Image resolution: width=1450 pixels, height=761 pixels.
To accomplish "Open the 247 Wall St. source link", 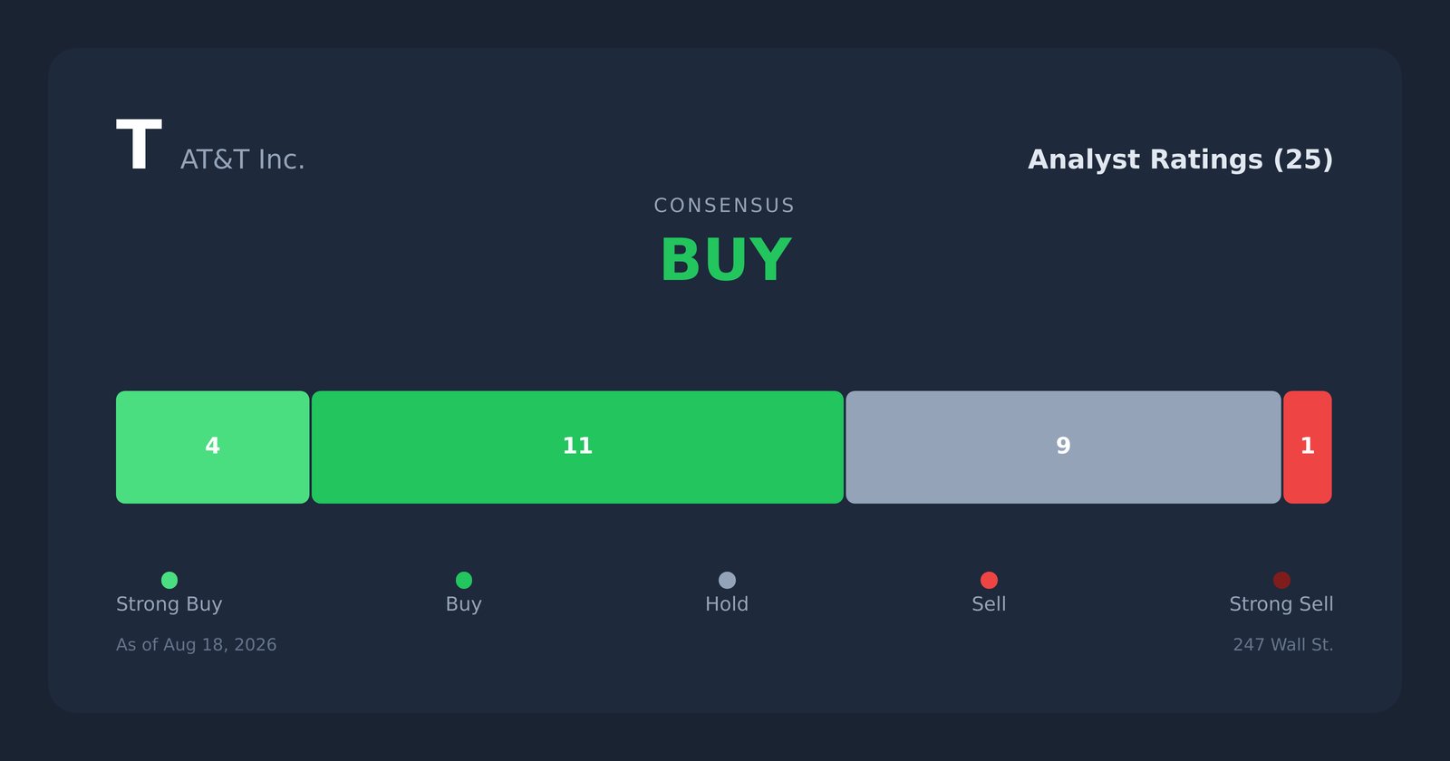I will pyautogui.click(x=1283, y=645).
